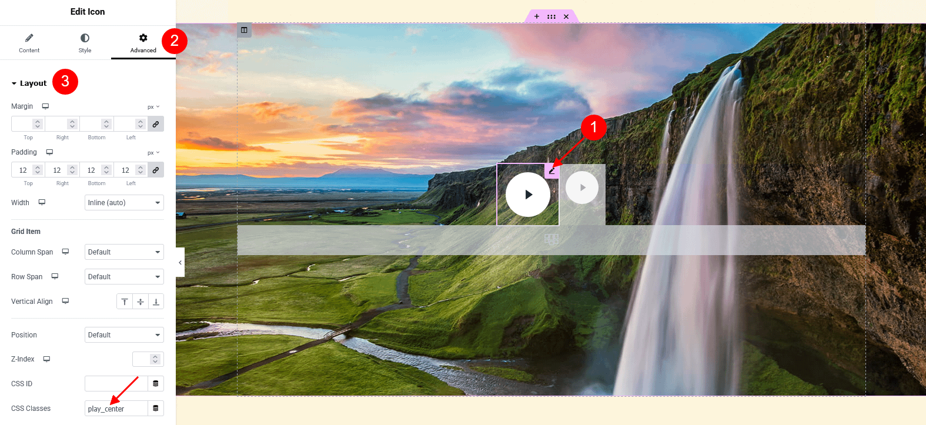The image size is (926, 425).
Task: Click the Row Span responsive device icon
Action: pos(55,276)
